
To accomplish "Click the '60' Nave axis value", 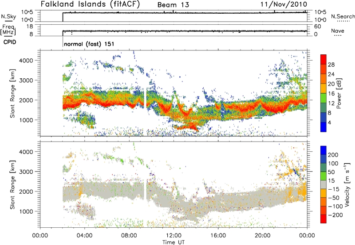I will [317, 27].
